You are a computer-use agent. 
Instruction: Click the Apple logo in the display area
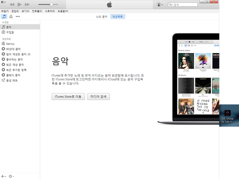(109, 5)
